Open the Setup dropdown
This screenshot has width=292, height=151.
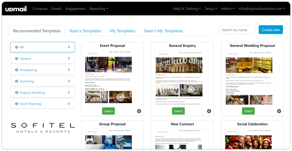211,9
